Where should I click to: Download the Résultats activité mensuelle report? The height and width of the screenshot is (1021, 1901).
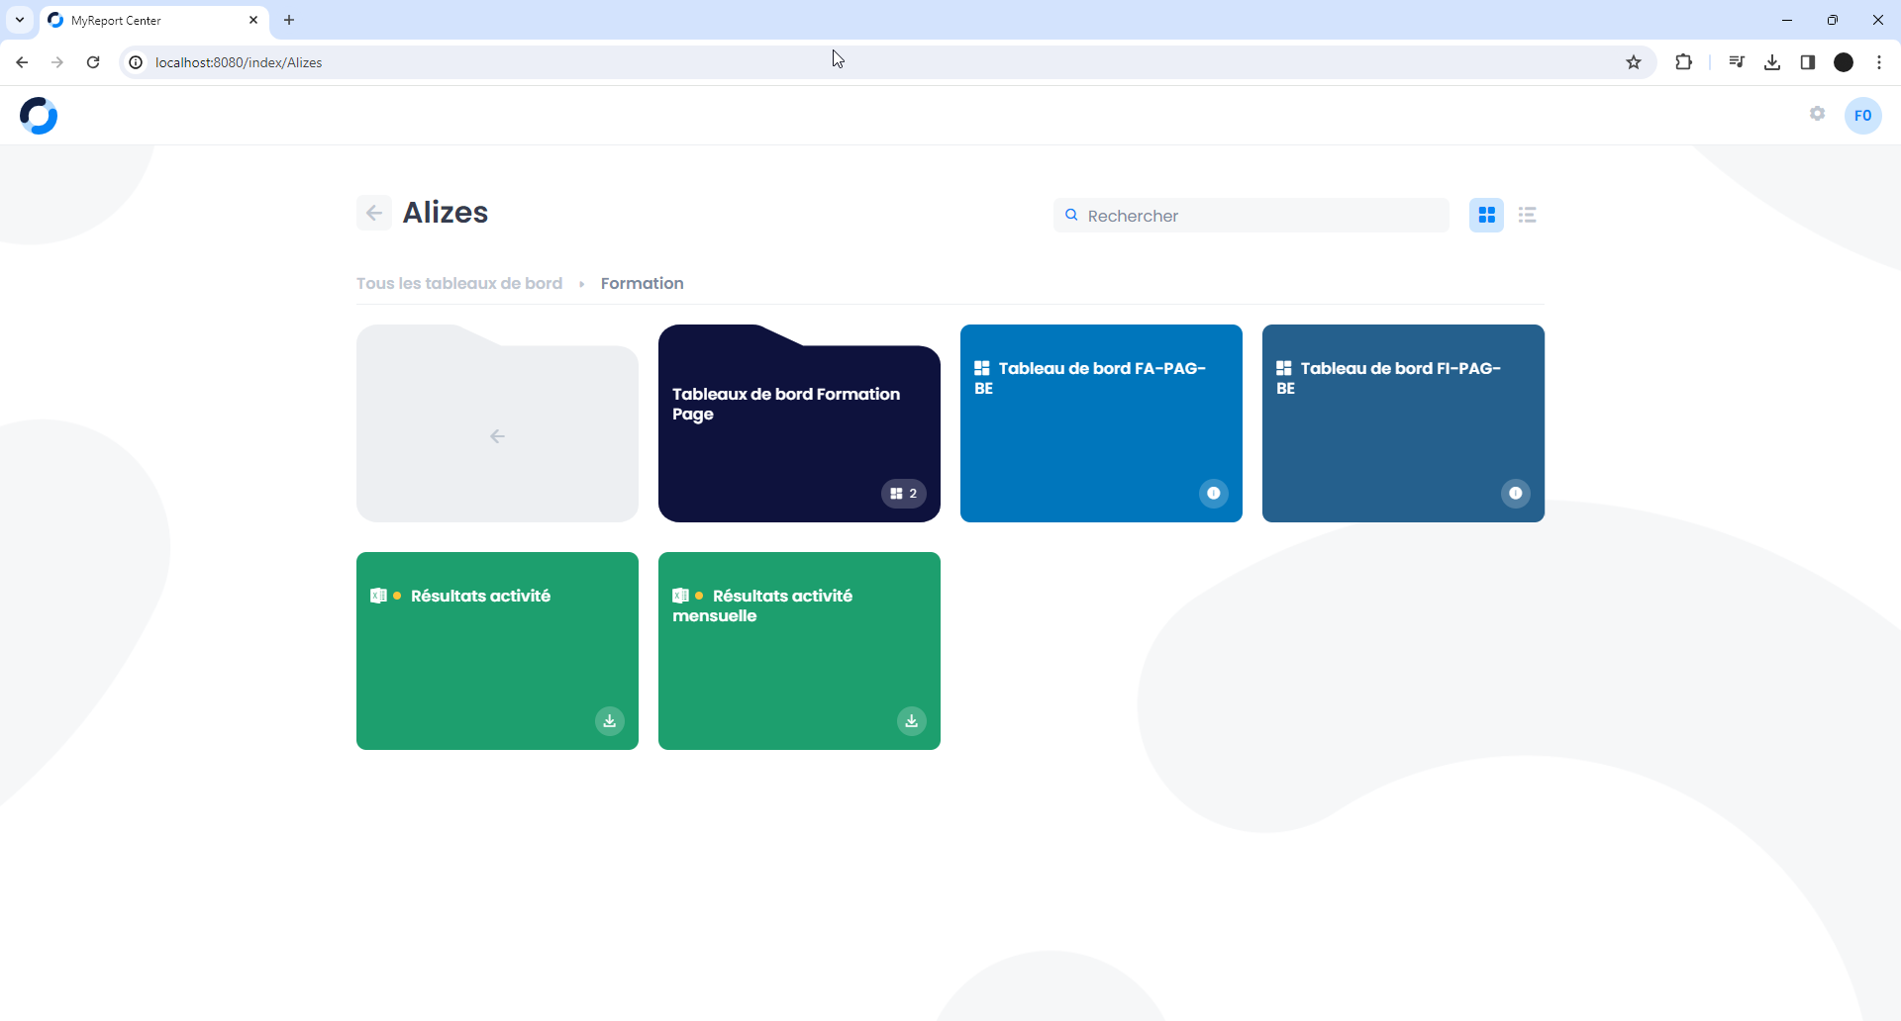click(911, 721)
